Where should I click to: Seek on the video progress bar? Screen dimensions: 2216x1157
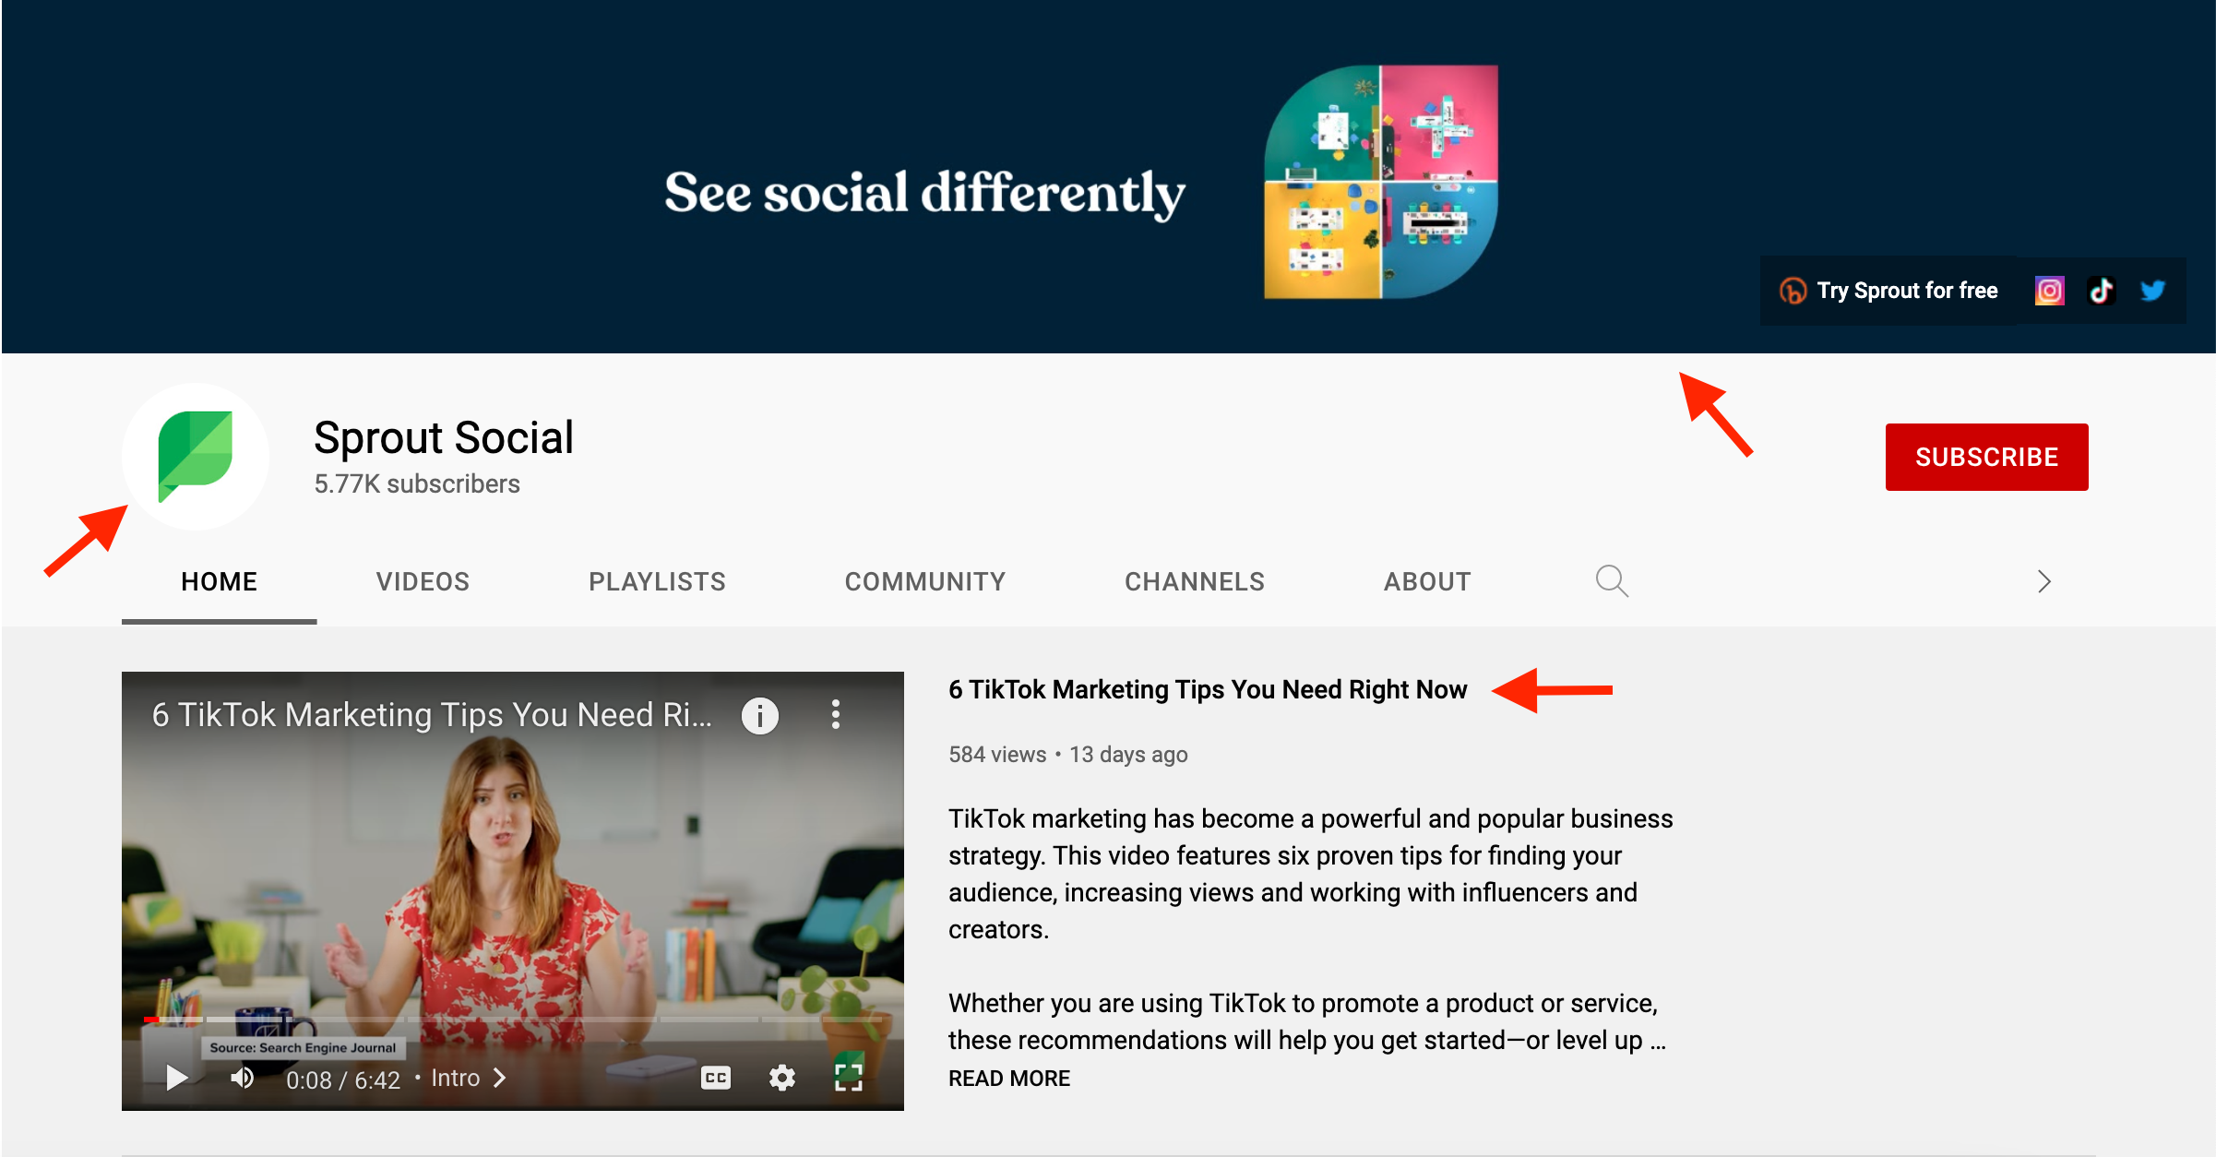513,1020
